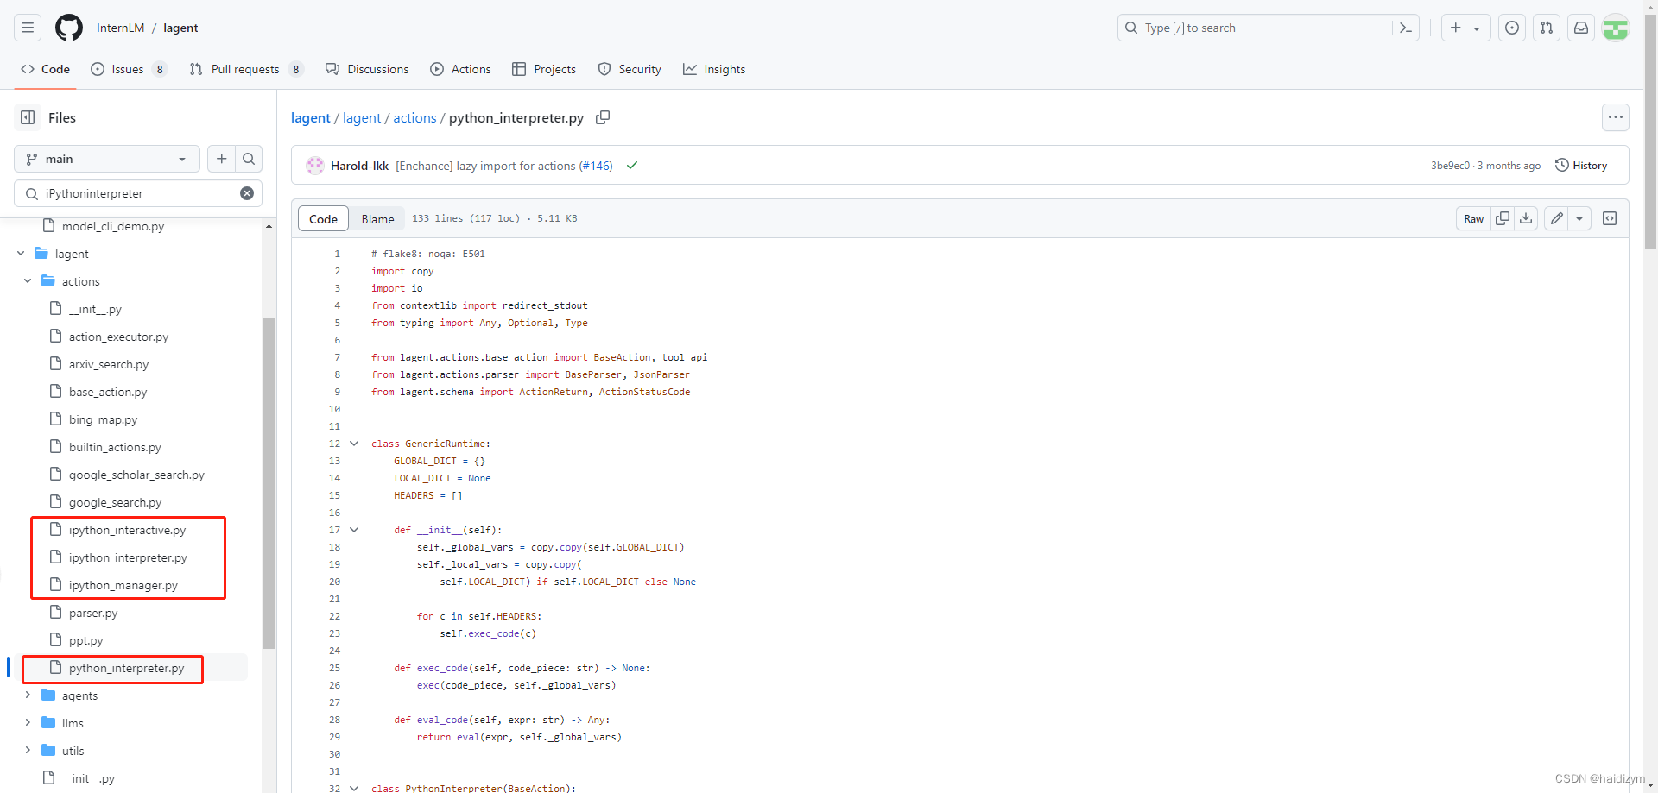Open more edit options dropdown
This screenshot has height=793, width=1658.
click(1579, 218)
